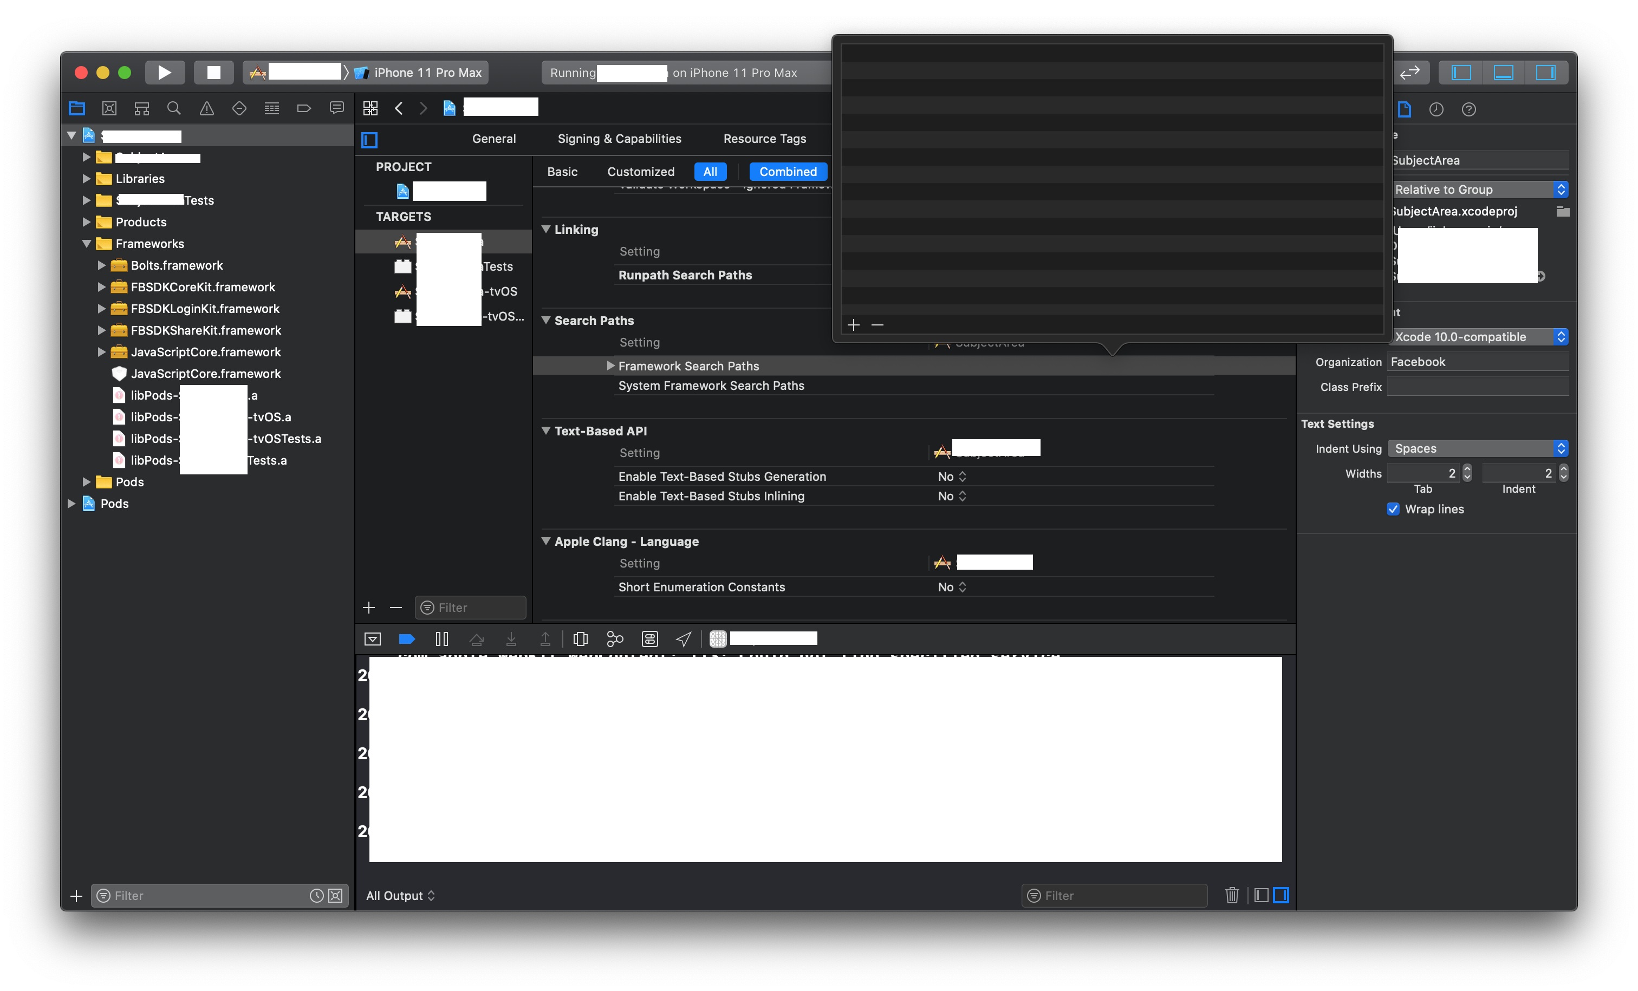
Task: Click the Debug Memory Graph icon
Action: point(615,638)
